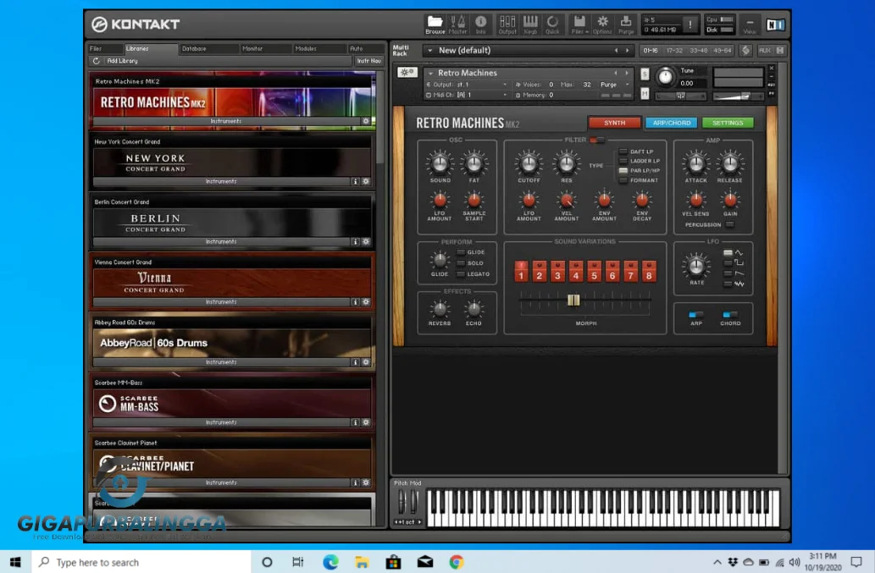Go to previous instrument preset arrow
The image size is (875, 573).
(616, 73)
